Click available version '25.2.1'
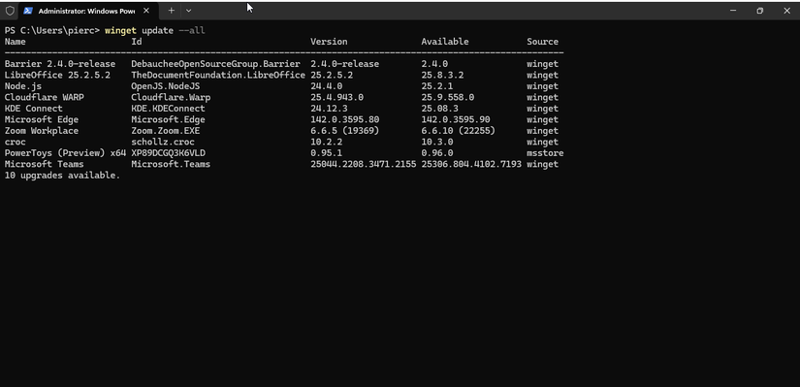Viewport: 800px width, 387px height. point(437,86)
